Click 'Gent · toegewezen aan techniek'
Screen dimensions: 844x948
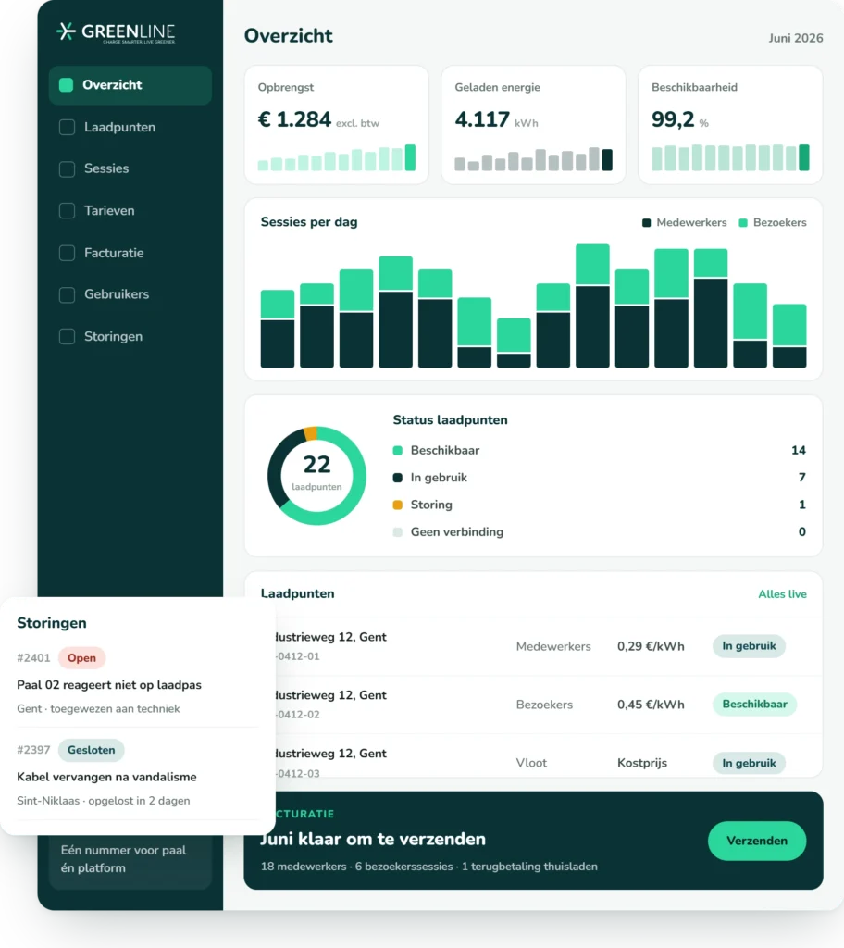click(x=98, y=708)
